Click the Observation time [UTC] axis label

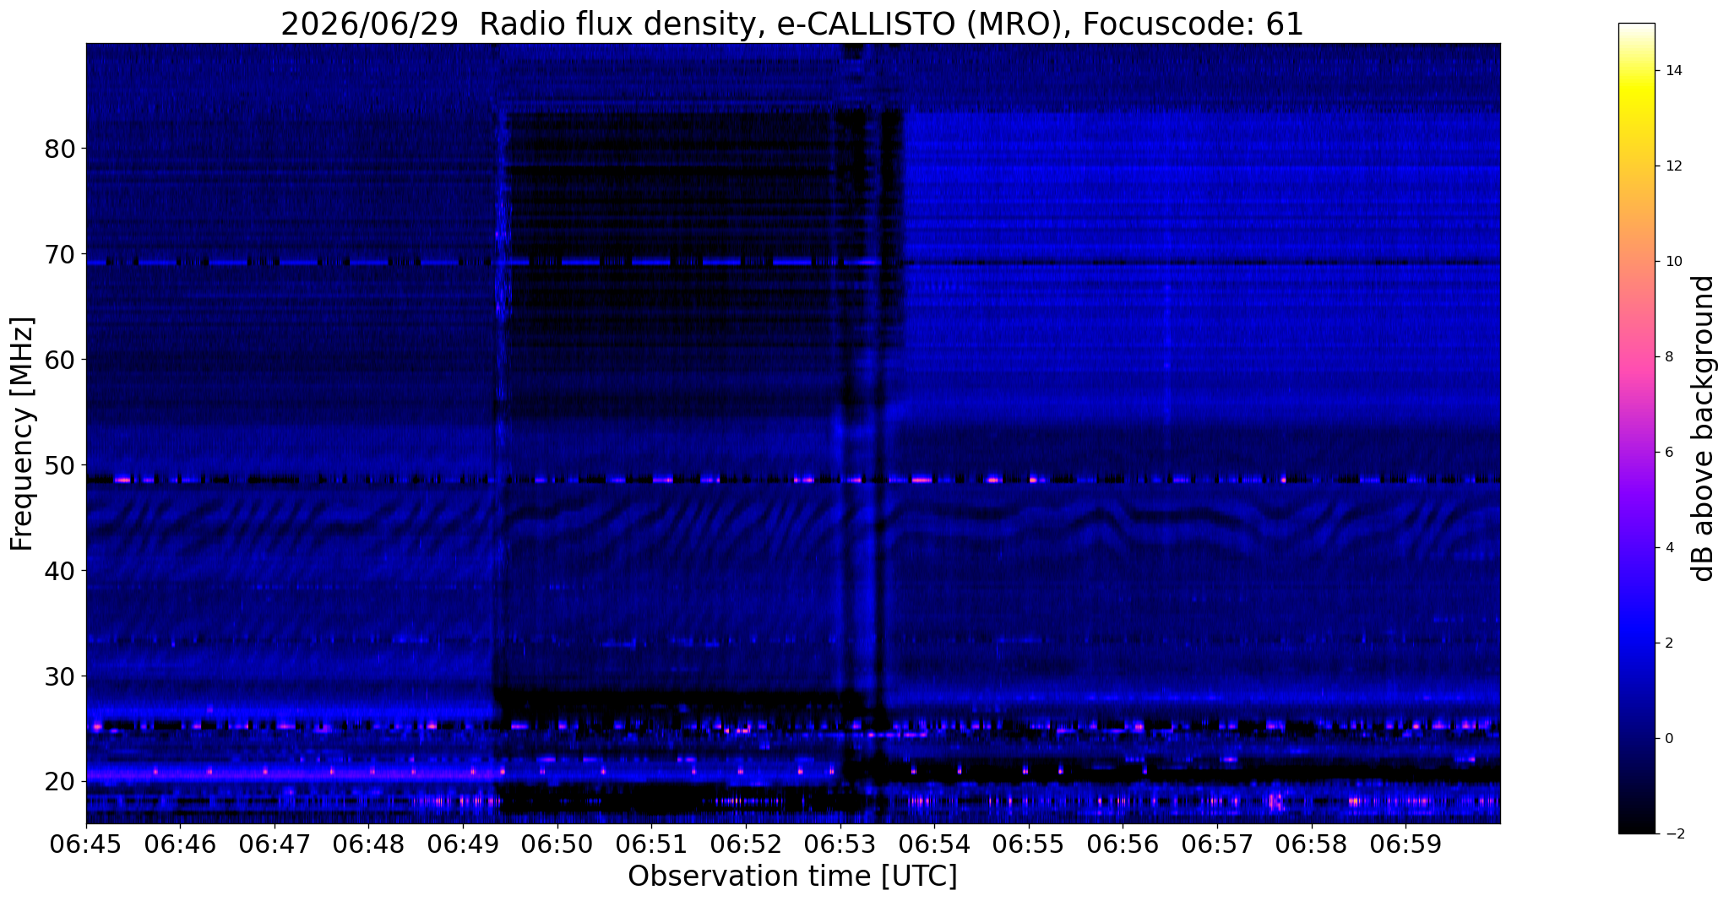click(792, 877)
